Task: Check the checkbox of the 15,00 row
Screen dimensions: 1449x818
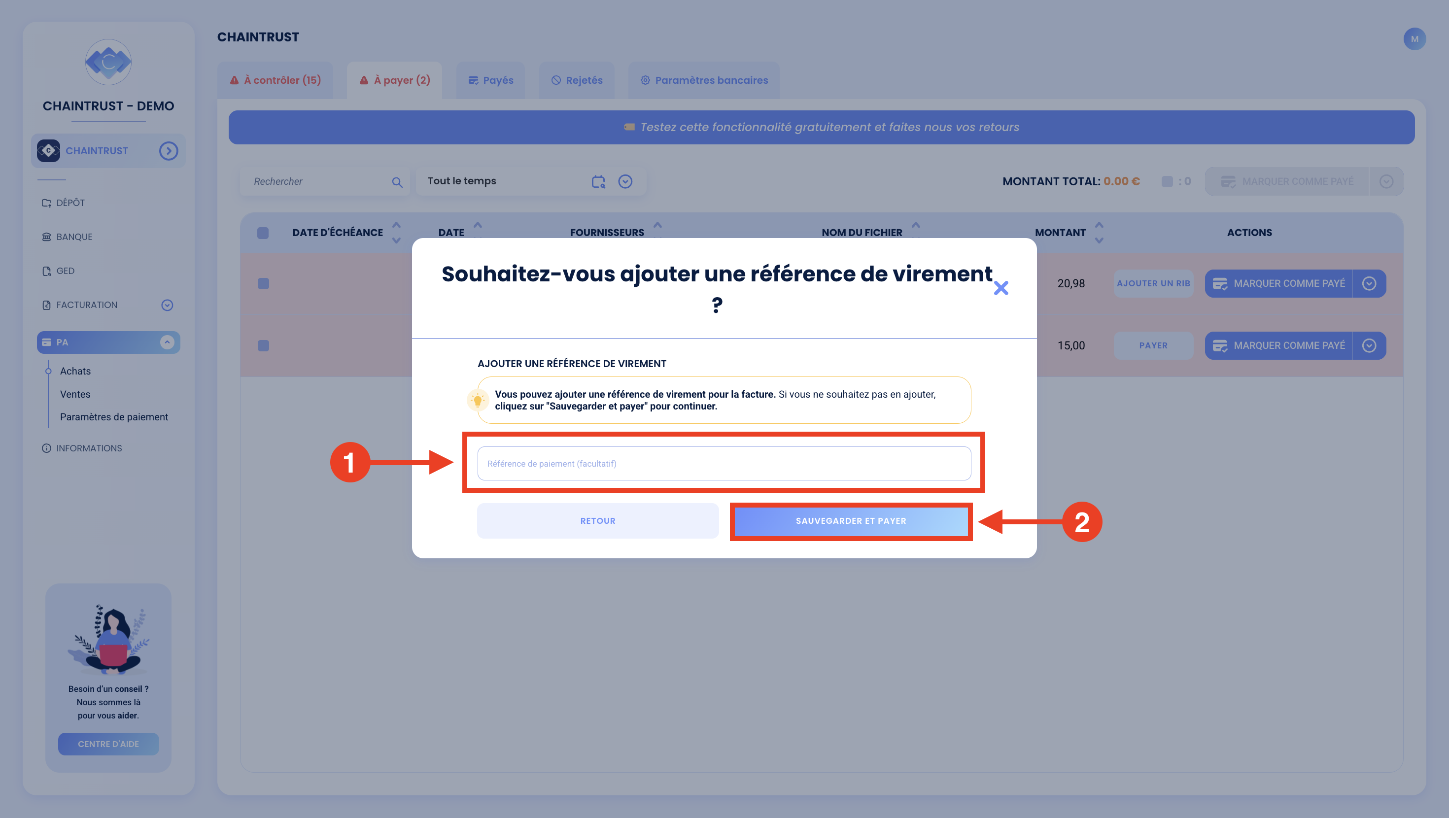Action: tap(263, 345)
